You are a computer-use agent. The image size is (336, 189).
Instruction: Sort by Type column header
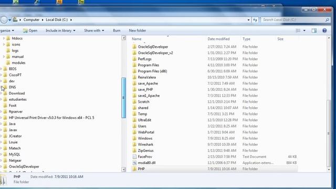[246, 39]
